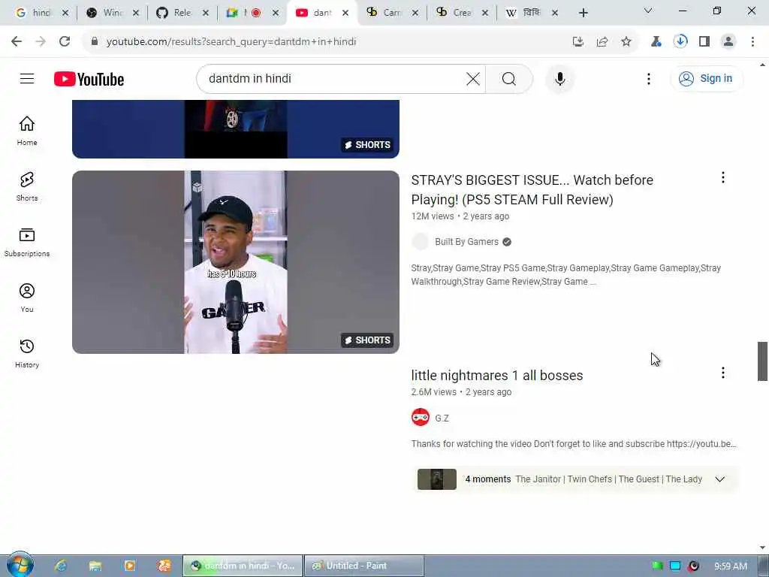Open more options for Stray video
The image size is (769, 577).
(x=722, y=177)
